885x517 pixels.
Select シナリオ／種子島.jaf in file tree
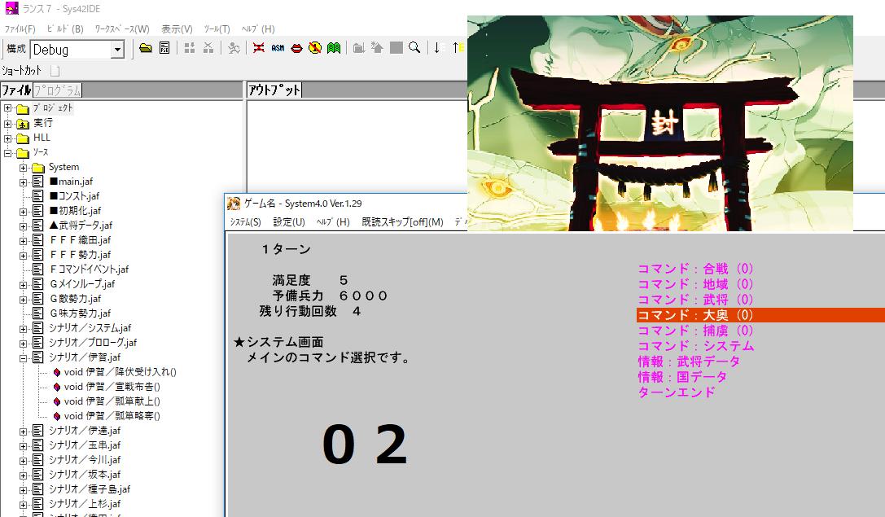click(90, 489)
